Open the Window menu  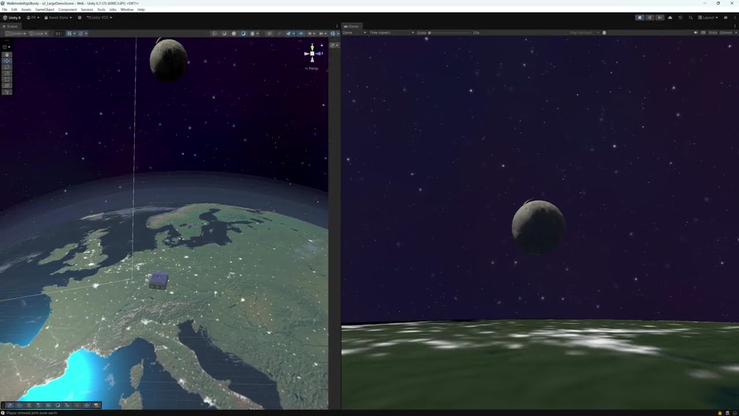pos(126,10)
